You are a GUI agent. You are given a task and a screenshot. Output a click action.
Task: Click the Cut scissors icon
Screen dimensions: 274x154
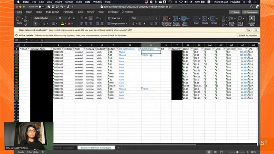[26, 17]
